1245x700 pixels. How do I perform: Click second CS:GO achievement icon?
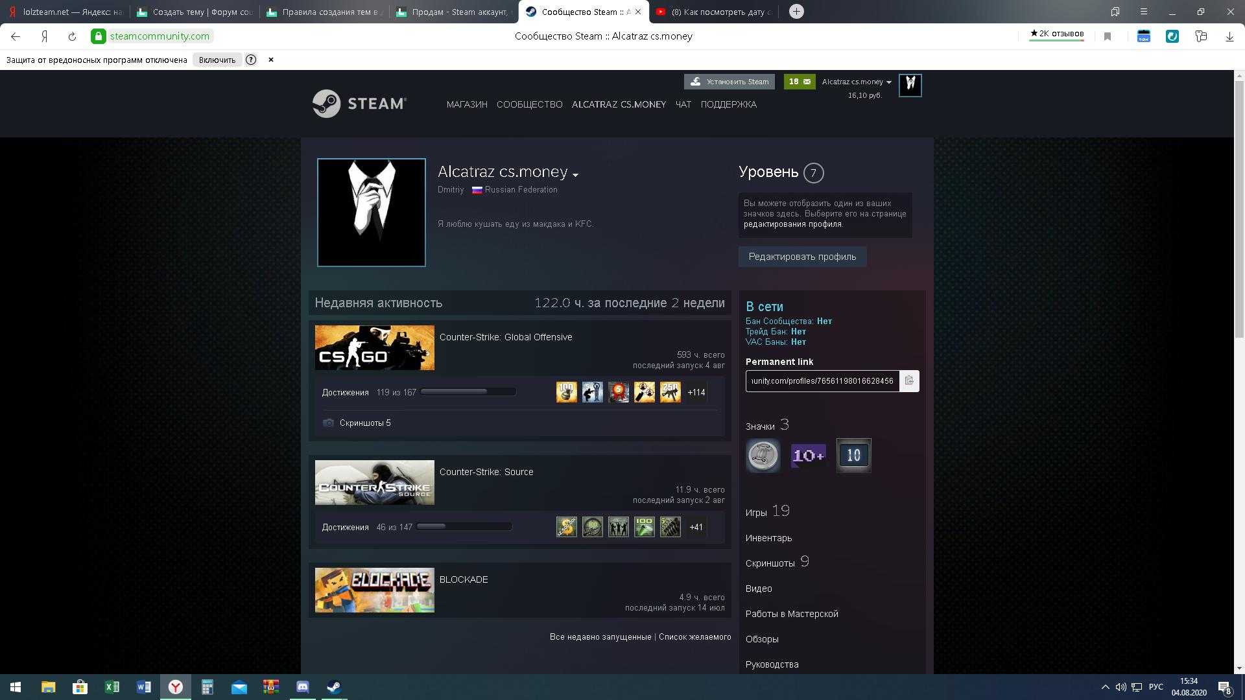(x=592, y=392)
